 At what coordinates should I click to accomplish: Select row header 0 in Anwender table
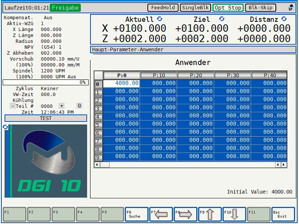pos(99,84)
